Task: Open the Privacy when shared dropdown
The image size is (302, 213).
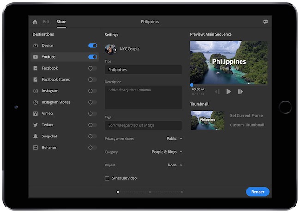Action: [175, 139]
